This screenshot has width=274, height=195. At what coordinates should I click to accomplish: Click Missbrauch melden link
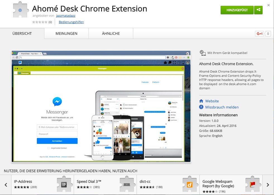[x=222, y=107]
